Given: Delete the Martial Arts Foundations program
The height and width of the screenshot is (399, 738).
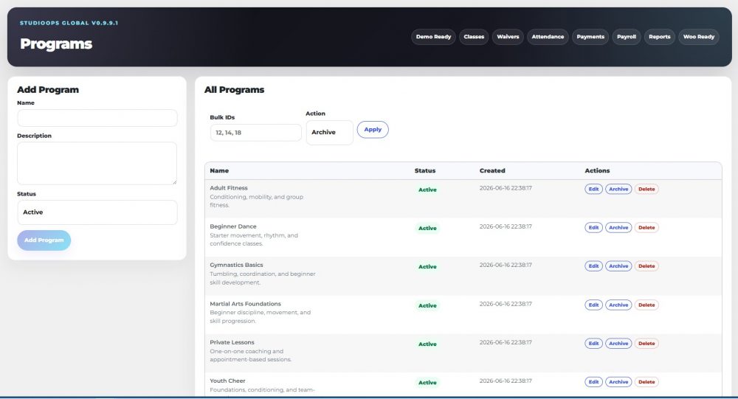Looking at the screenshot, I should (646, 305).
